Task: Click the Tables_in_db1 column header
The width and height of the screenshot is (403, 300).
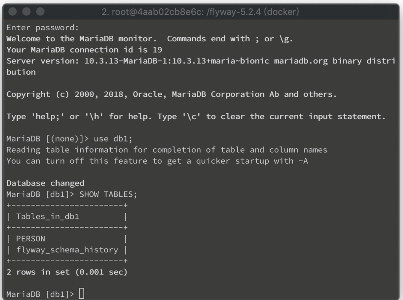Action: (48, 217)
